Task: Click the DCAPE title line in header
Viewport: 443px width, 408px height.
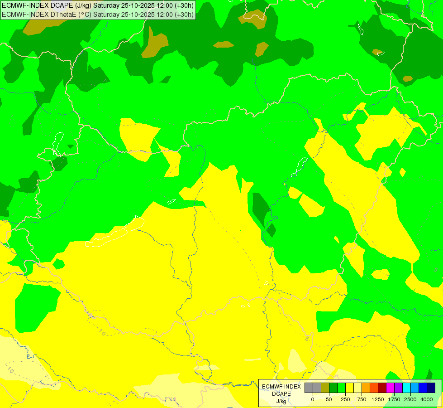Action: point(97,5)
